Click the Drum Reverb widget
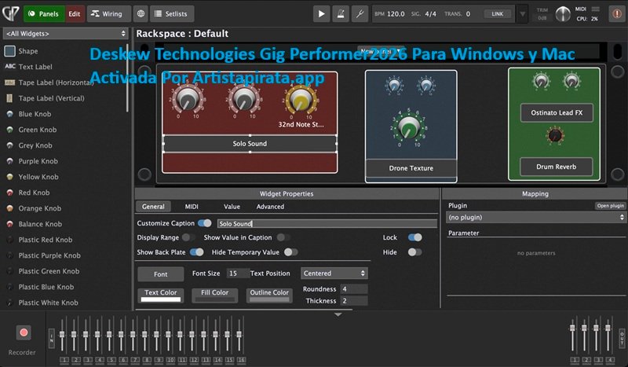This screenshot has height=367, width=628. click(557, 167)
